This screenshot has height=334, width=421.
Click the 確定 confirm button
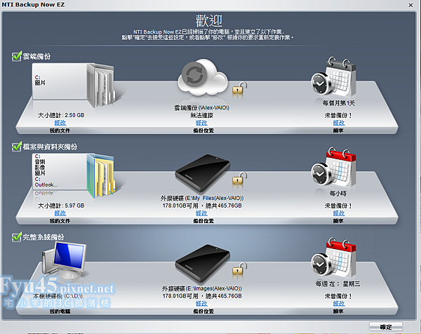[x=386, y=327]
